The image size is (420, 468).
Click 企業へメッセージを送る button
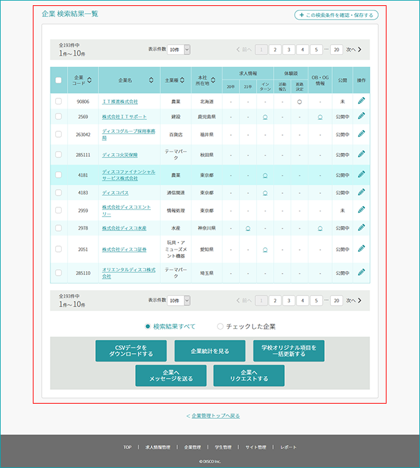(171, 375)
